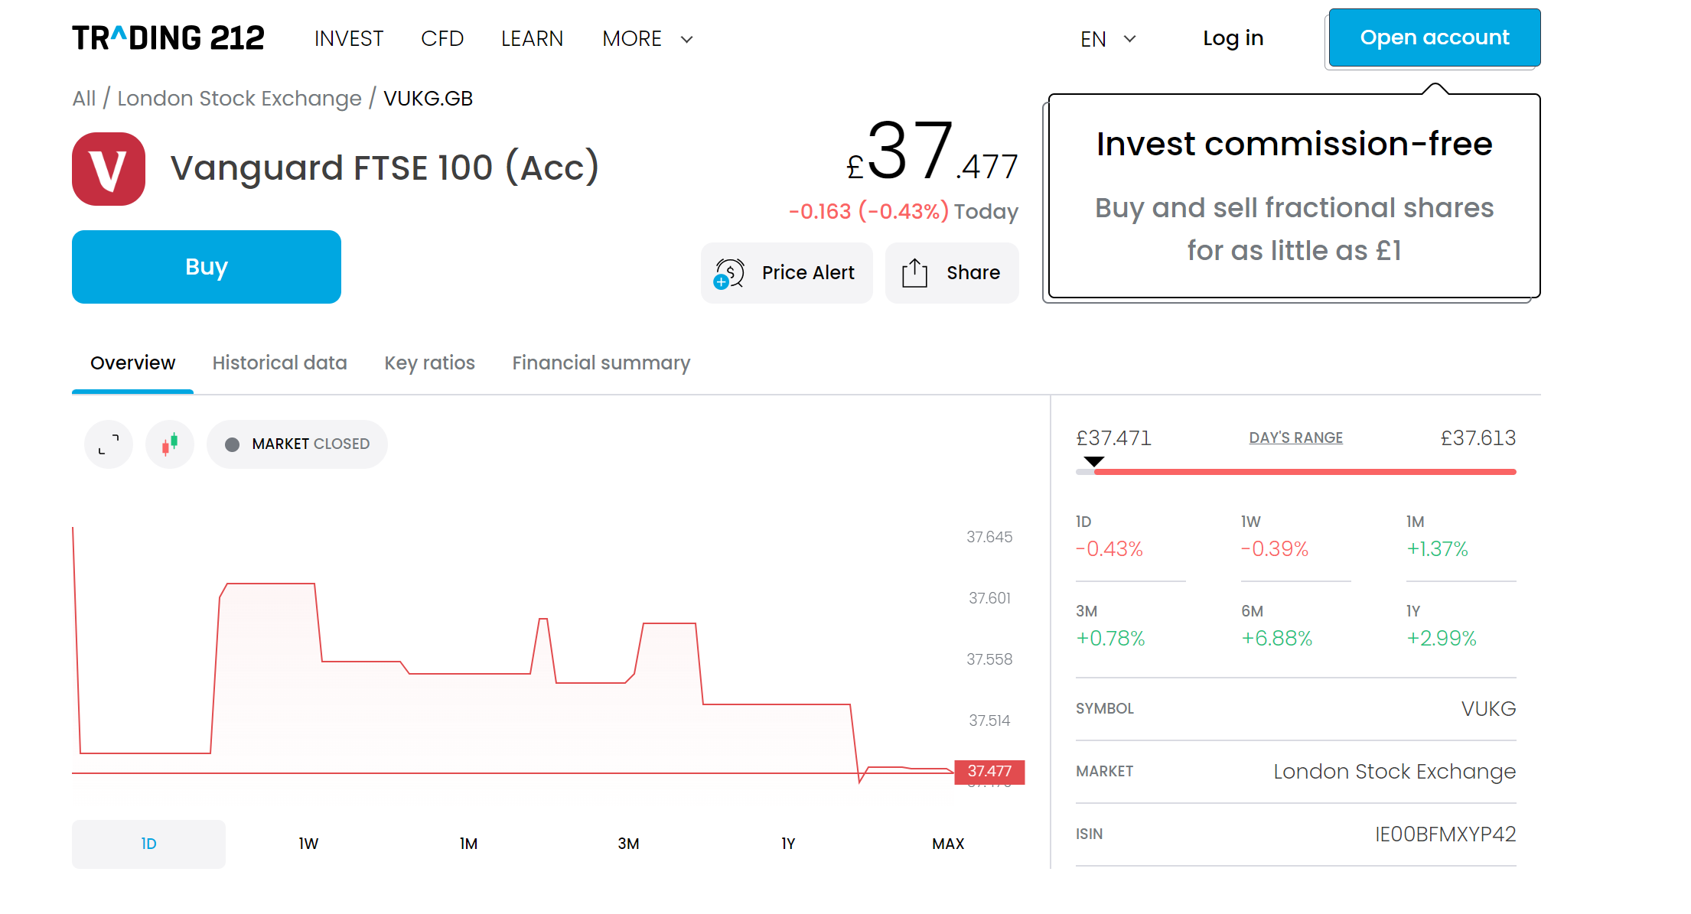Click the DAY'S RANGE link
This screenshot has width=1691, height=914.
click(1295, 438)
